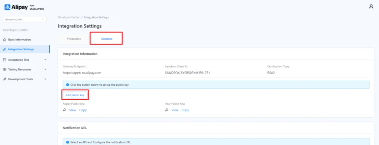379x145 pixels.
Task: Click the Testing Resources grid icon
Action: pos(4,70)
